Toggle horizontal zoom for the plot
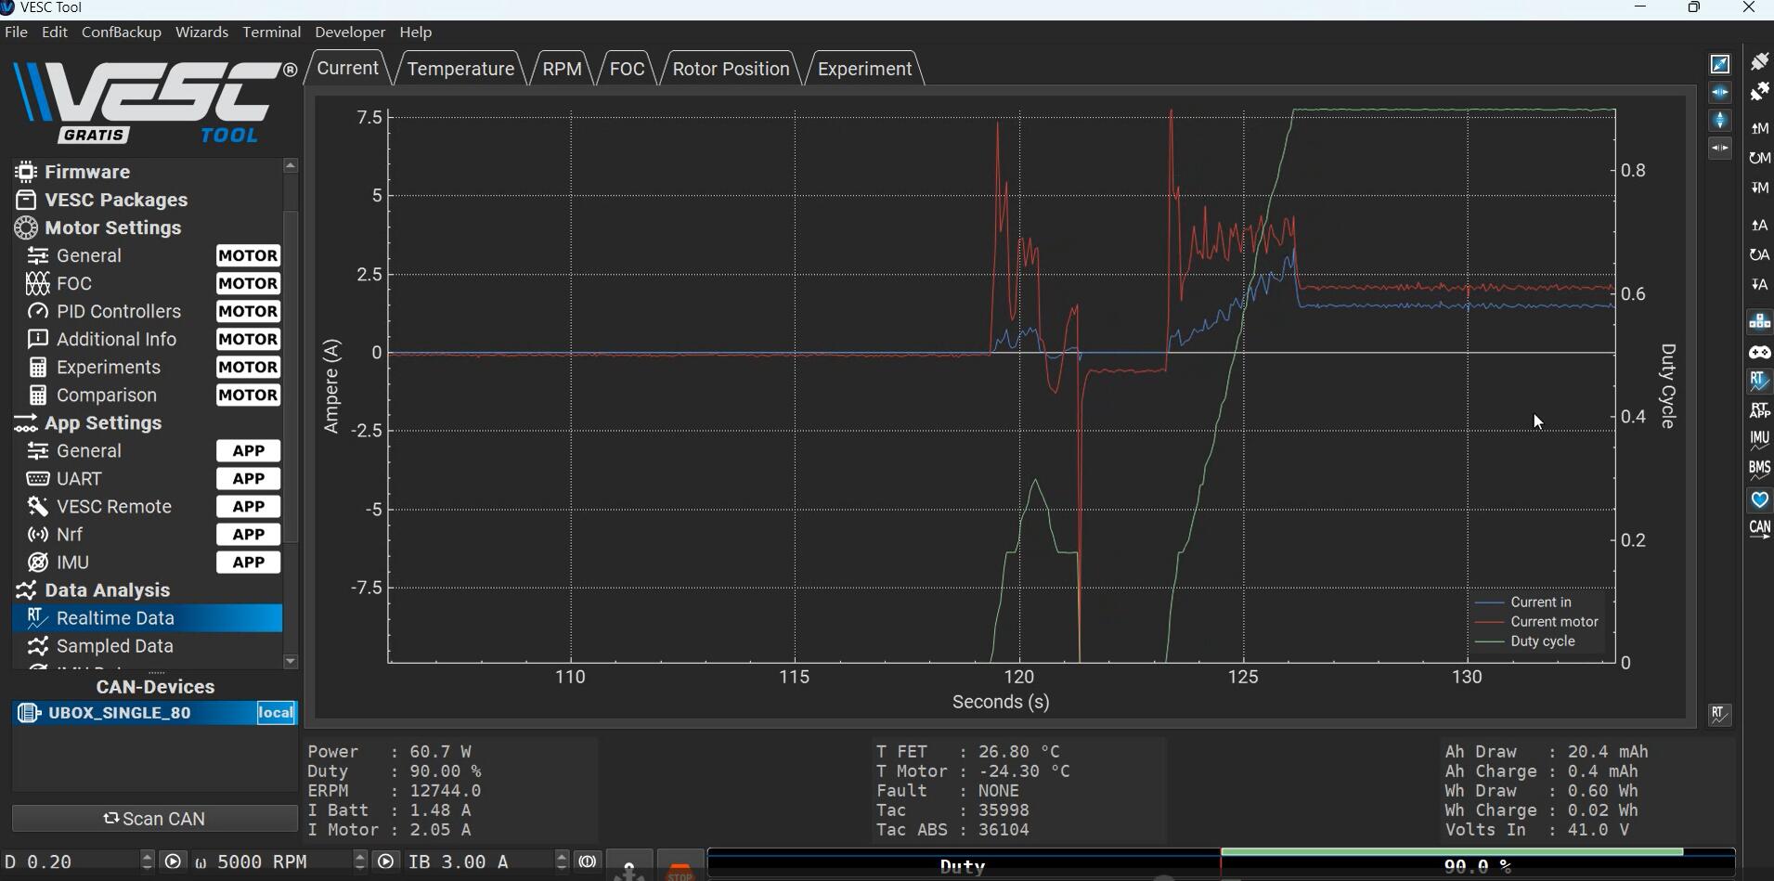The height and width of the screenshot is (881, 1774). [x=1720, y=93]
